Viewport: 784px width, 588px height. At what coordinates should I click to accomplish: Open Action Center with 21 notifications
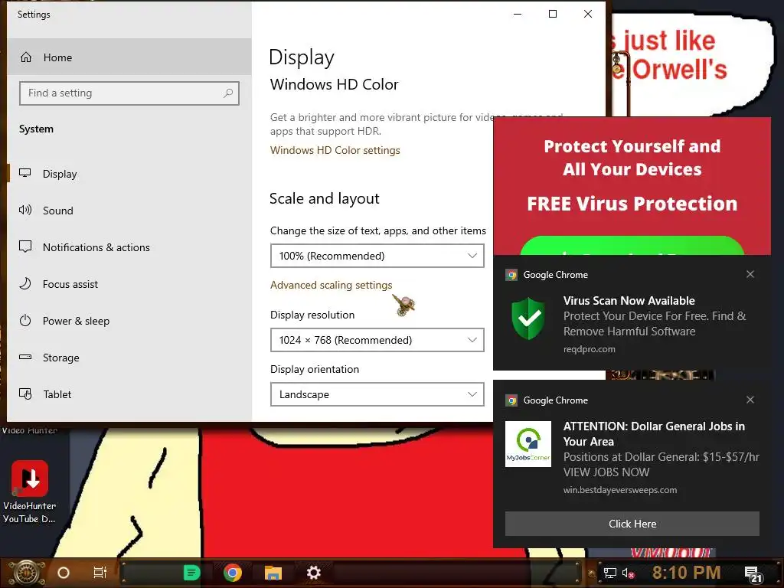(753, 574)
